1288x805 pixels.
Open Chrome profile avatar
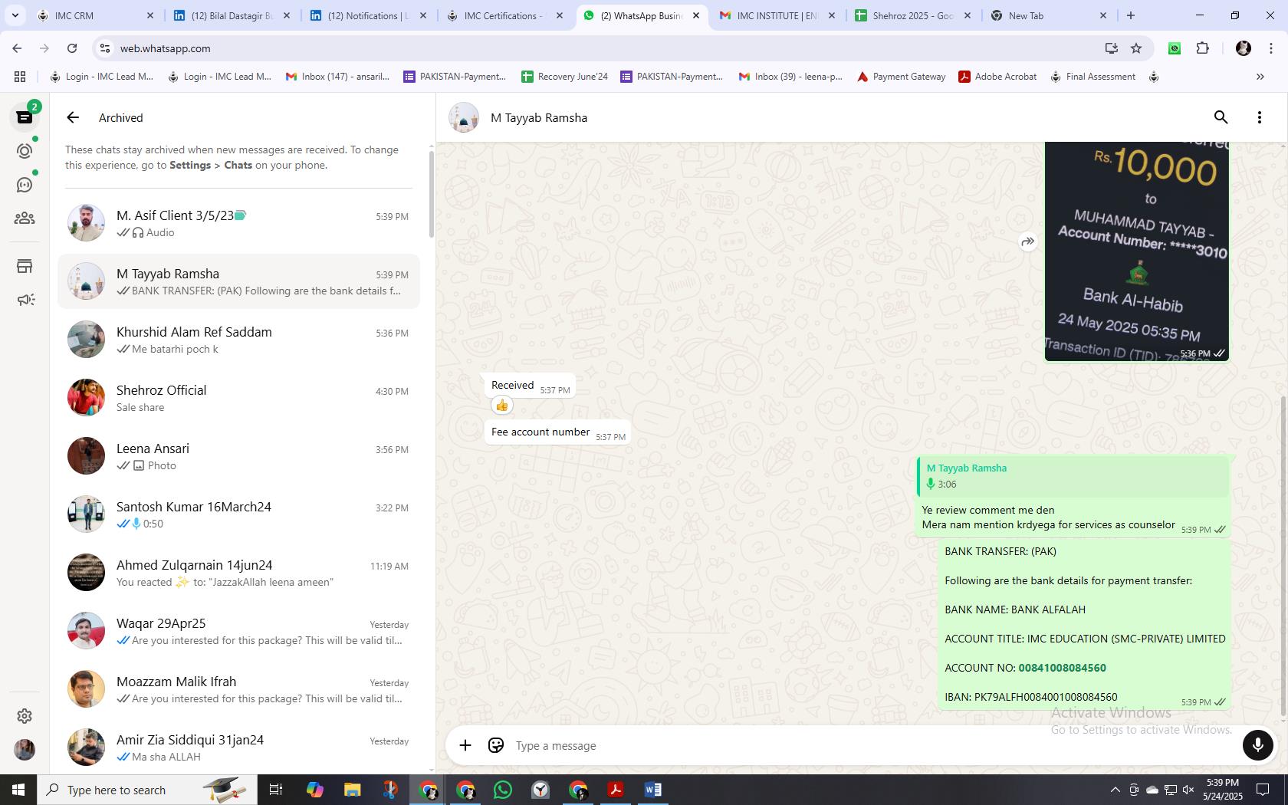1244,48
